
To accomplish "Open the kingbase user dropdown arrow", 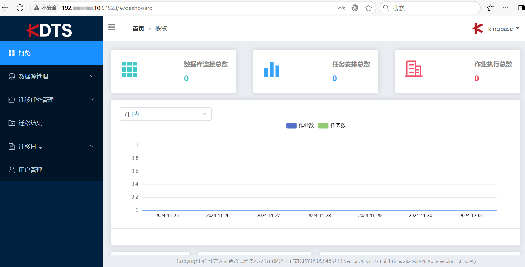I will (x=517, y=28).
